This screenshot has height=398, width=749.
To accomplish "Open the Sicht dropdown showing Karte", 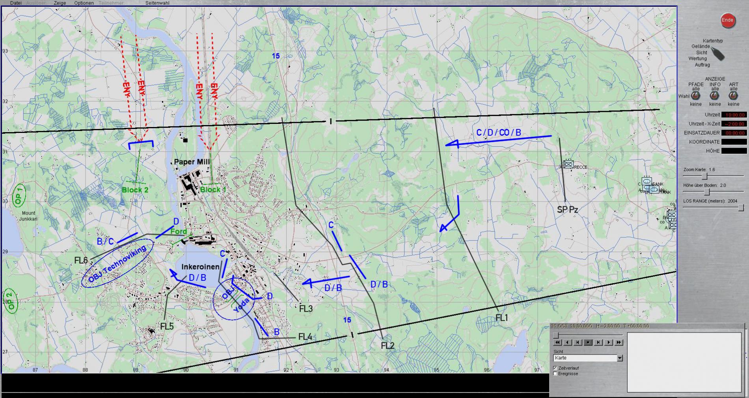I will 620,358.
